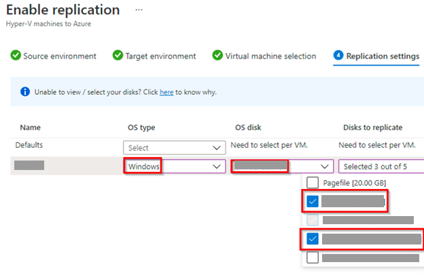This screenshot has width=424, height=277.
Task: Click the Virtual machine selection checkmark icon
Action: [217, 56]
